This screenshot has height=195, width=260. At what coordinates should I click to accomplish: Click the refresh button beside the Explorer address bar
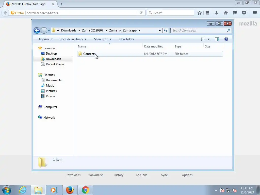click(x=166, y=30)
